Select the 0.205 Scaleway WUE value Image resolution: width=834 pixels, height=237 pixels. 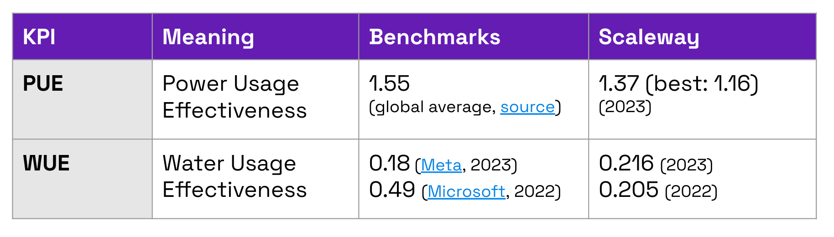coord(628,190)
